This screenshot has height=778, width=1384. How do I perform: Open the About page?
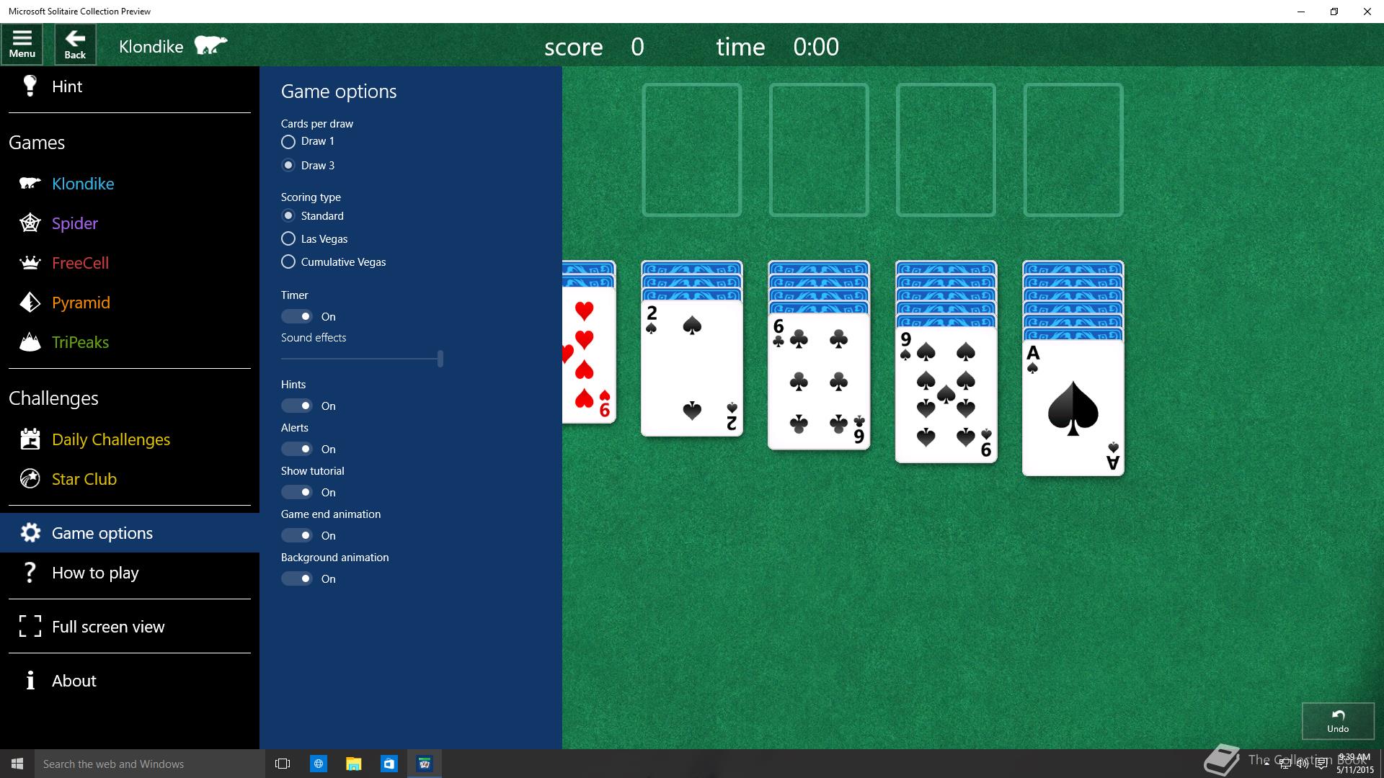click(x=130, y=680)
